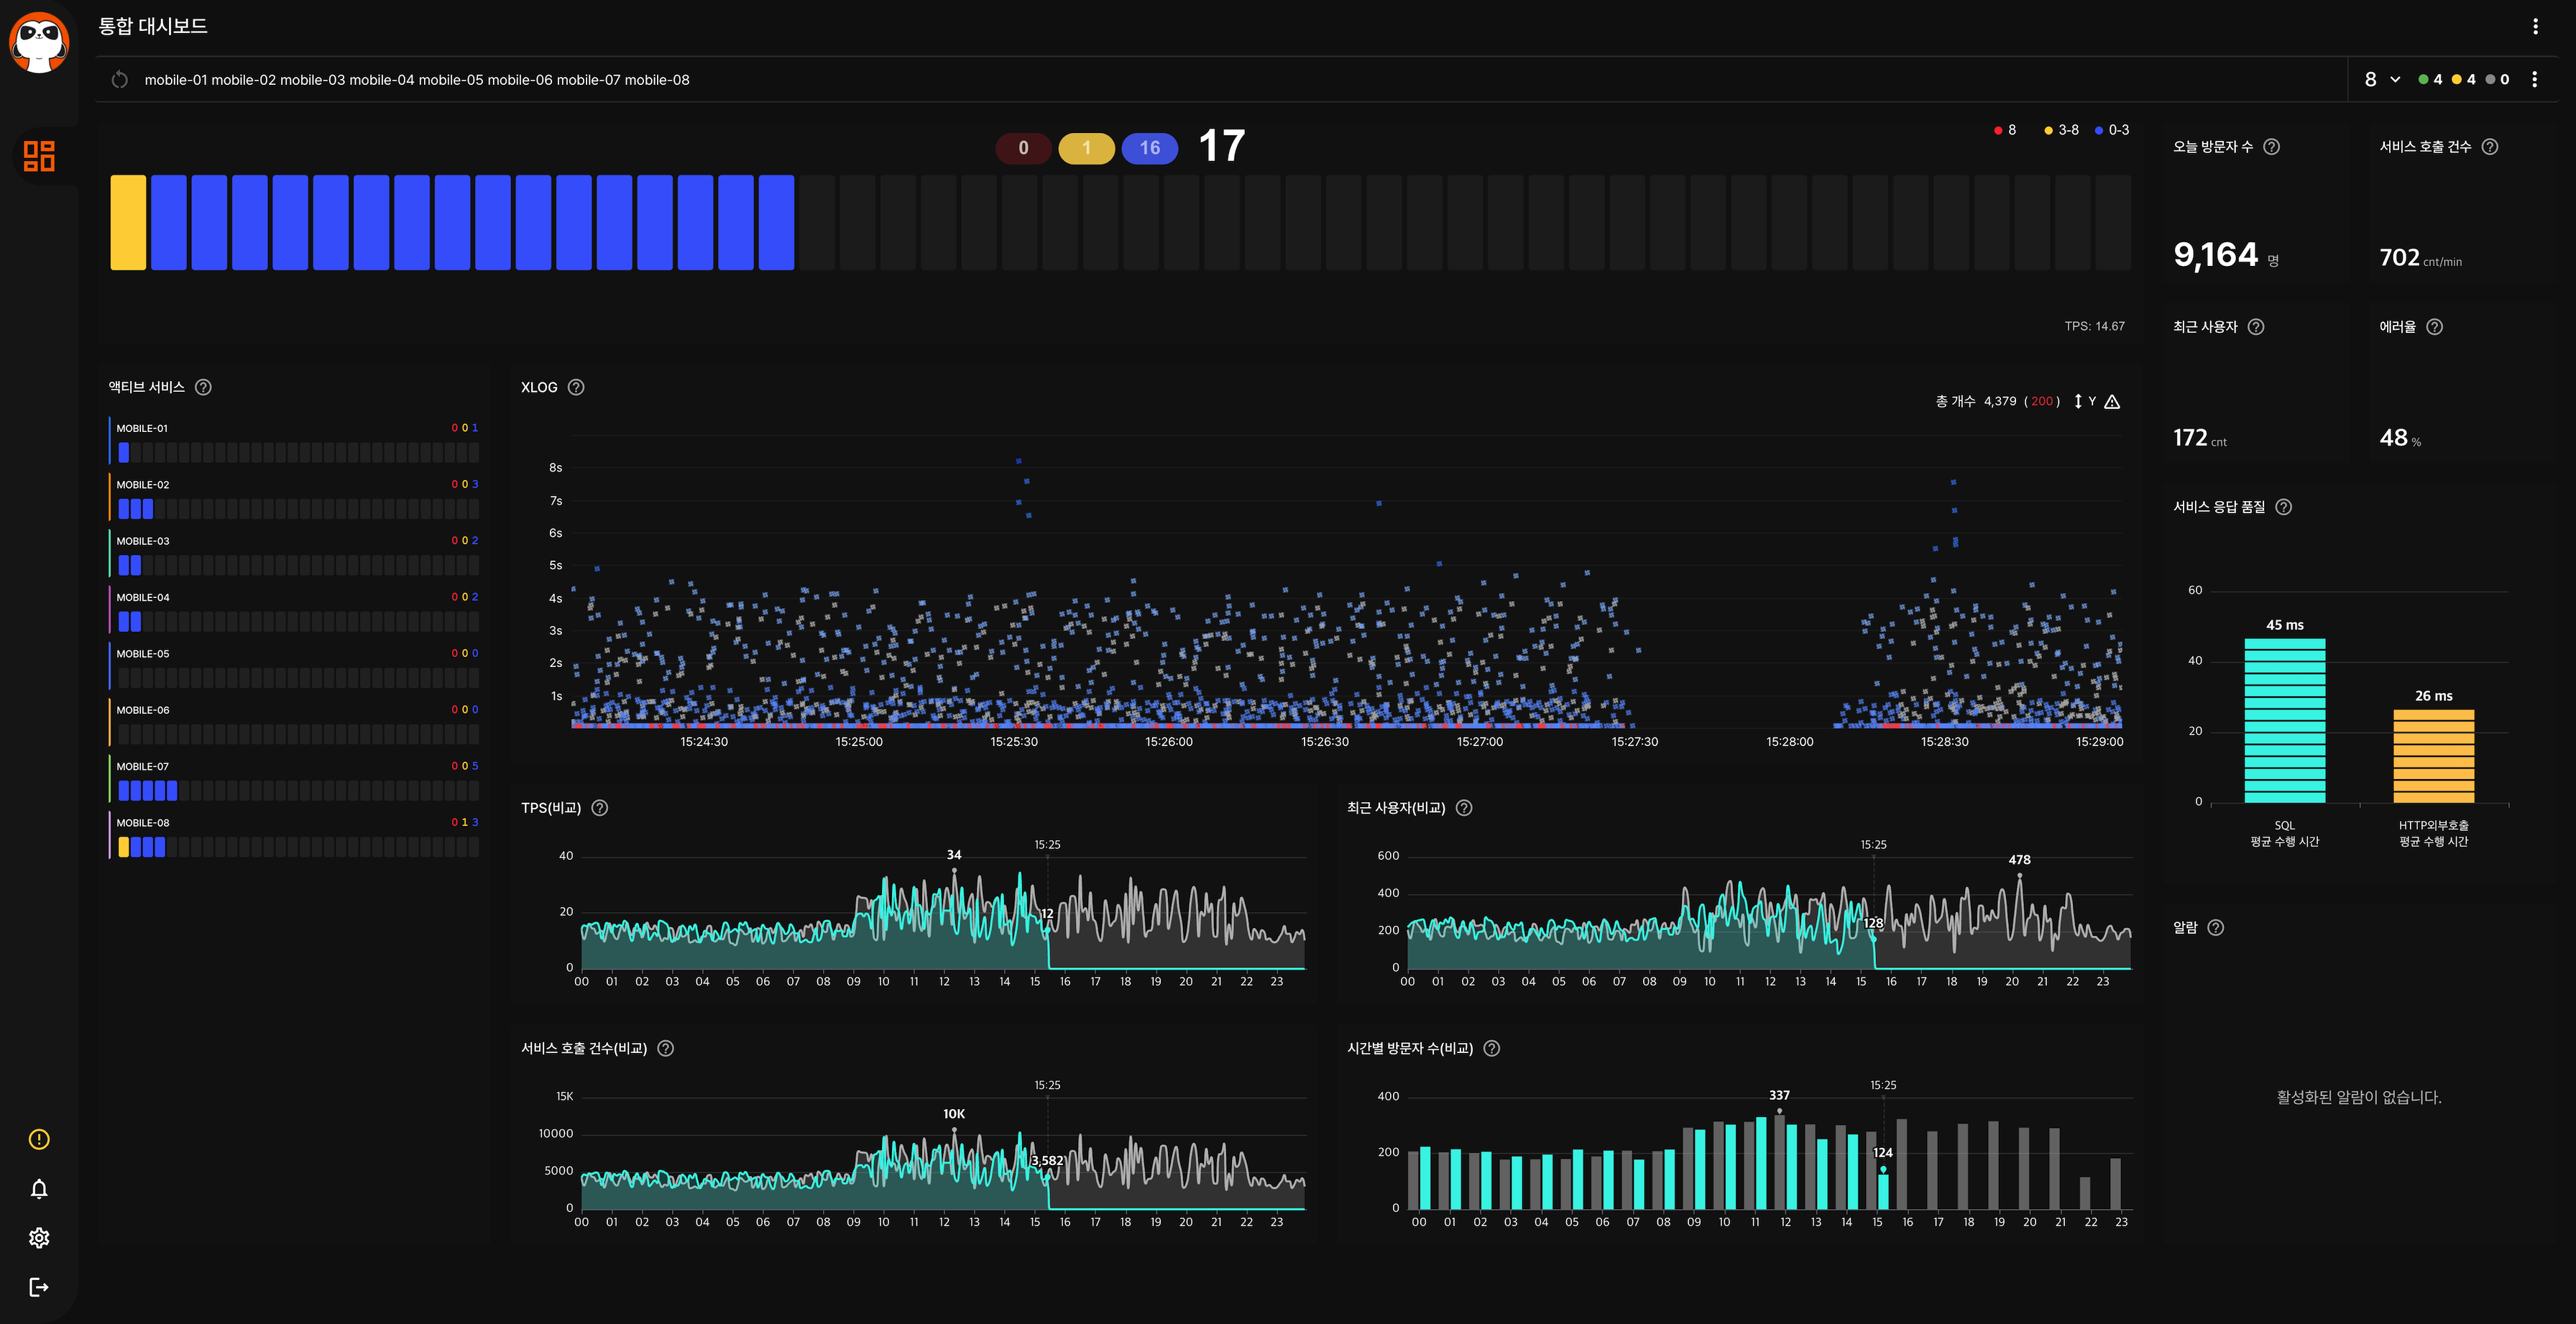
Task: Toggle XLOG error-only warning triangle
Action: pyautogui.click(x=2112, y=402)
